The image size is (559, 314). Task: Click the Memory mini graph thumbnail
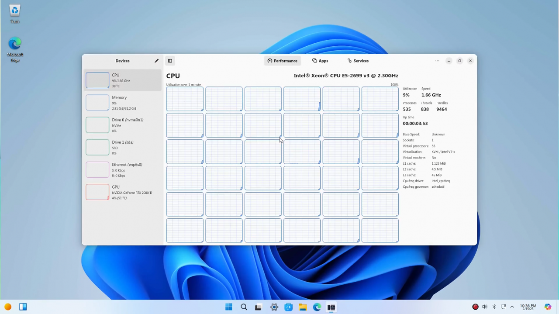pos(97,103)
